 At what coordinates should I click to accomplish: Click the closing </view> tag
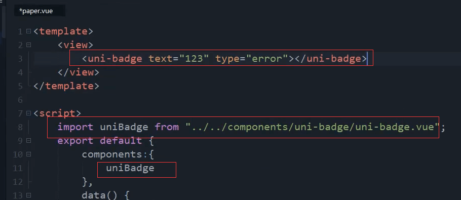(79, 72)
